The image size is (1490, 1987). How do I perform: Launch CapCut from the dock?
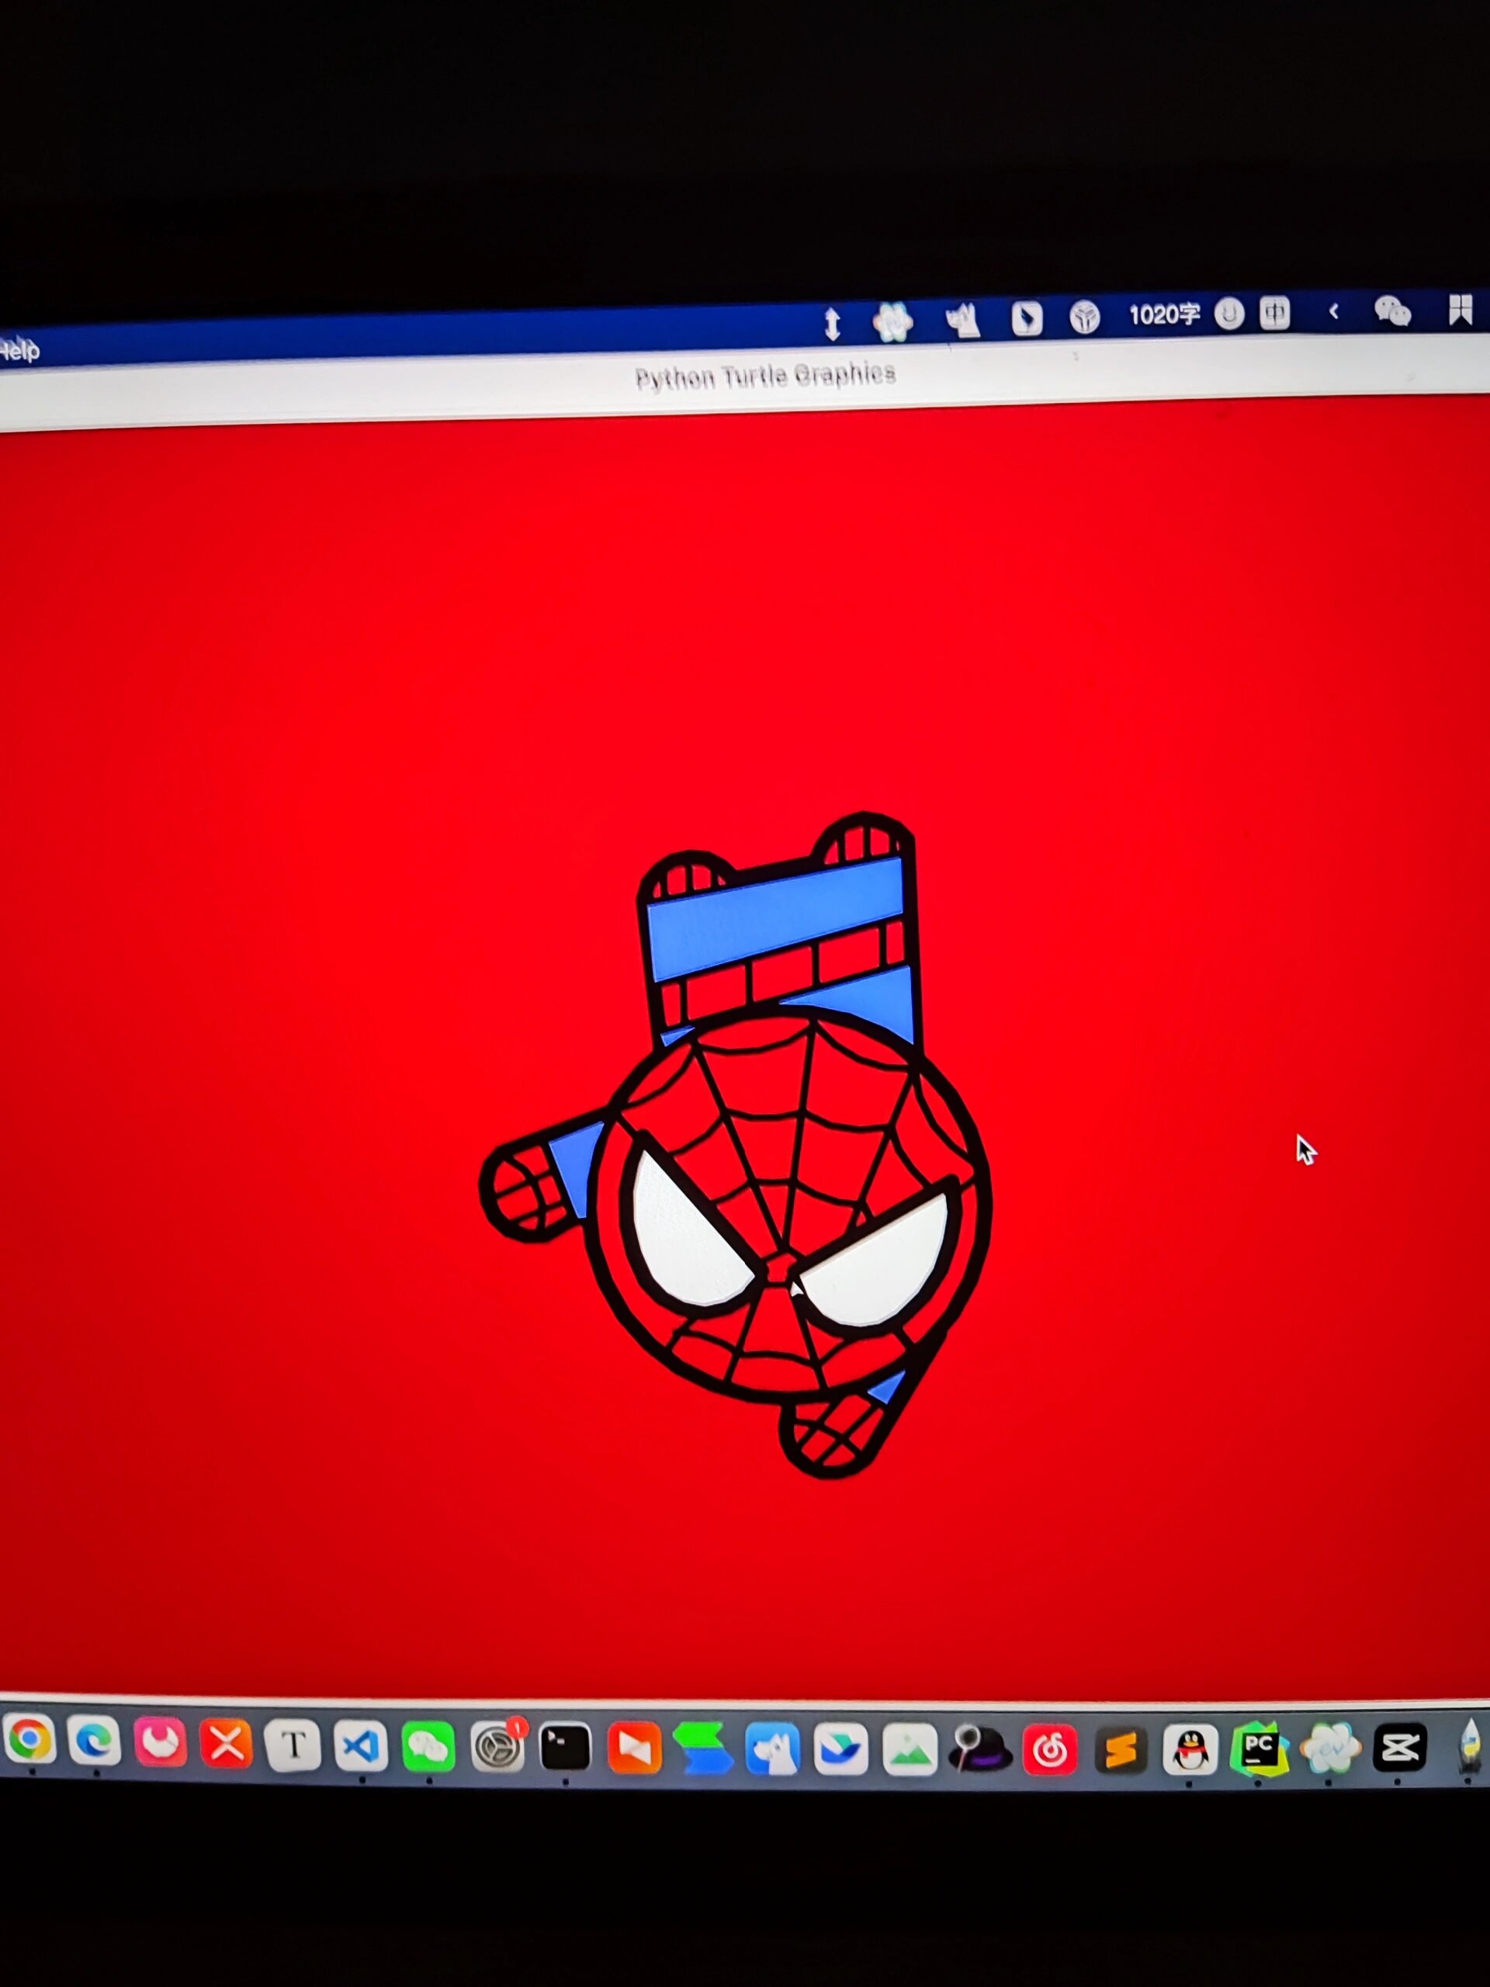point(1400,1747)
